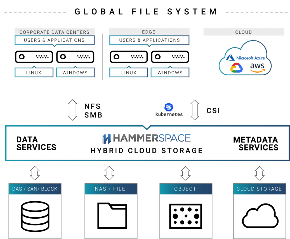Click the DATA SERVICES text
The width and height of the screenshot is (290, 239).
coord(36,144)
